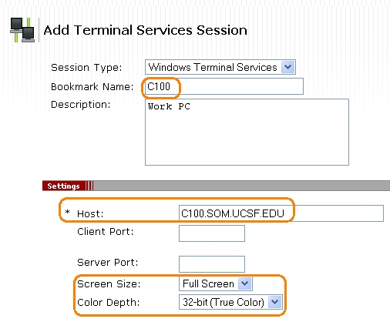Click the Color Depth label

[x=109, y=303]
